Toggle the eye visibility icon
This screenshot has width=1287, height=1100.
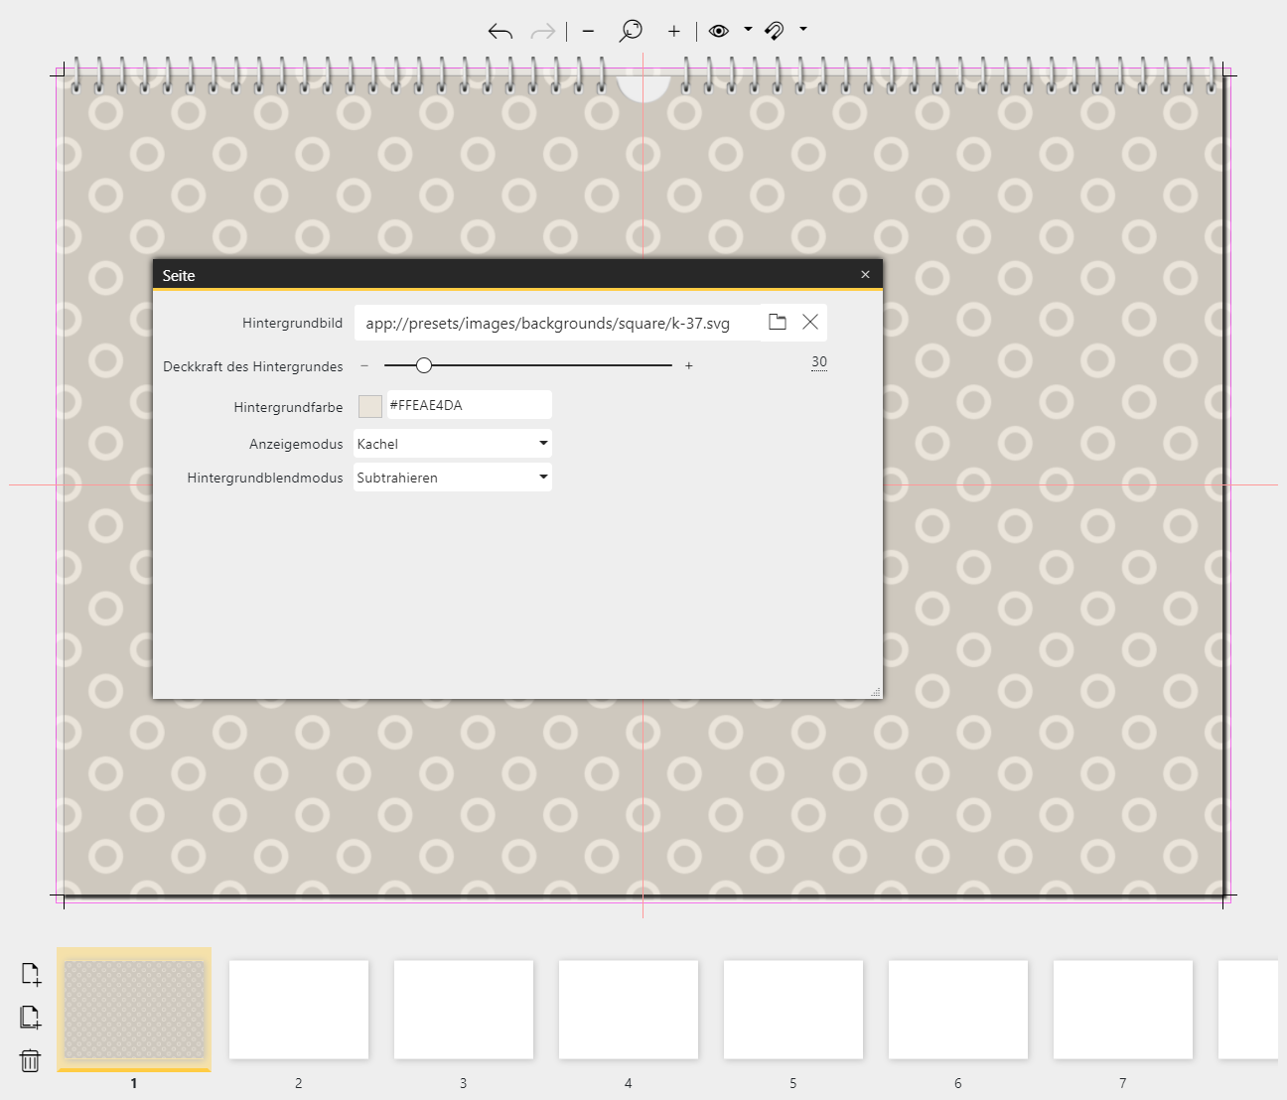(x=719, y=31)
